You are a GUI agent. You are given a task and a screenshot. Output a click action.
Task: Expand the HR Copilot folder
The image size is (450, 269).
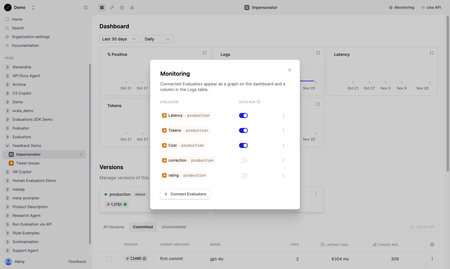(x=8, y=172)
